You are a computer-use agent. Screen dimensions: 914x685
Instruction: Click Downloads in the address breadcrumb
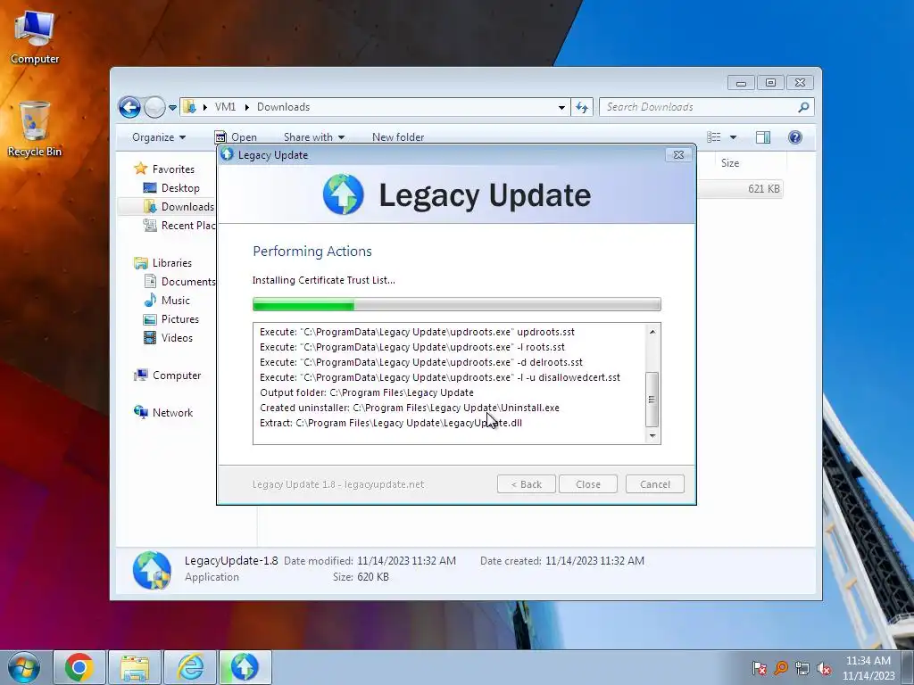[x=283, y=107]
